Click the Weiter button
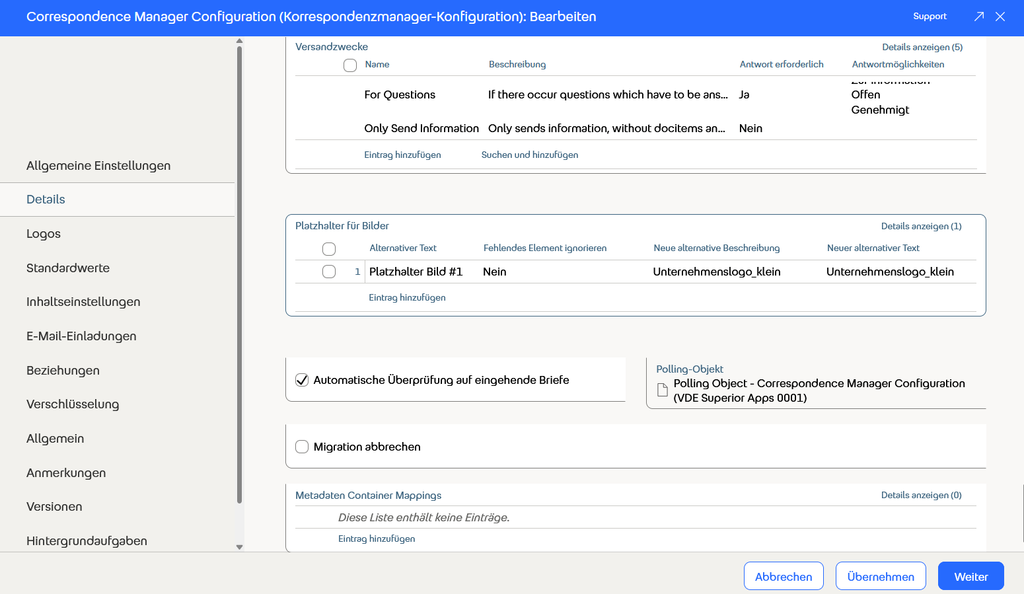 click(970, 576)
